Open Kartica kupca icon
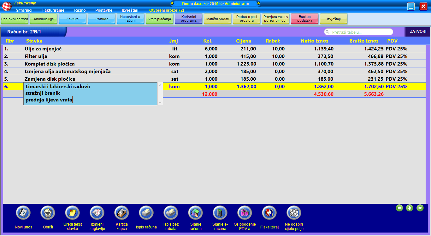431x236 pixels. point(121,213)
